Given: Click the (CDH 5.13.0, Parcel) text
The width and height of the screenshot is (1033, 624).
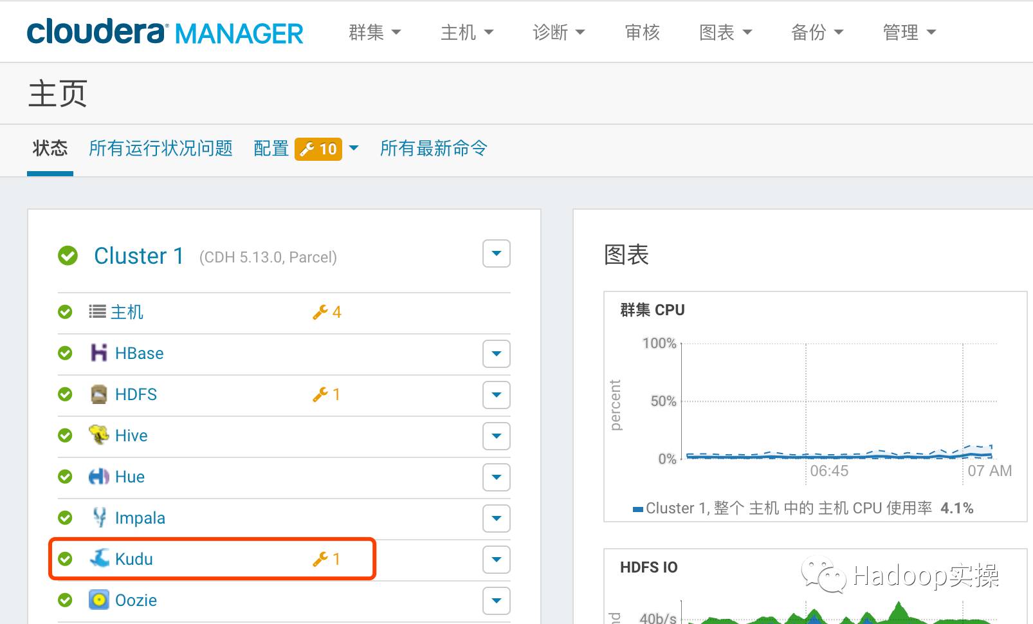Looking at the screenshot, I should pos(268,257).
